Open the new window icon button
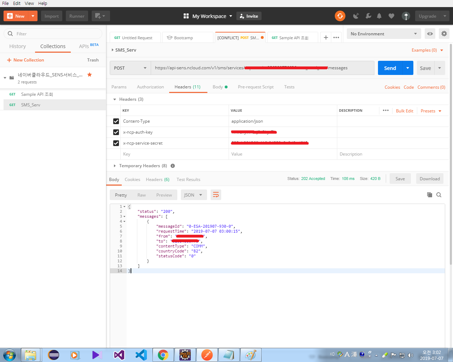453x362 pixels. pos(101,16)
